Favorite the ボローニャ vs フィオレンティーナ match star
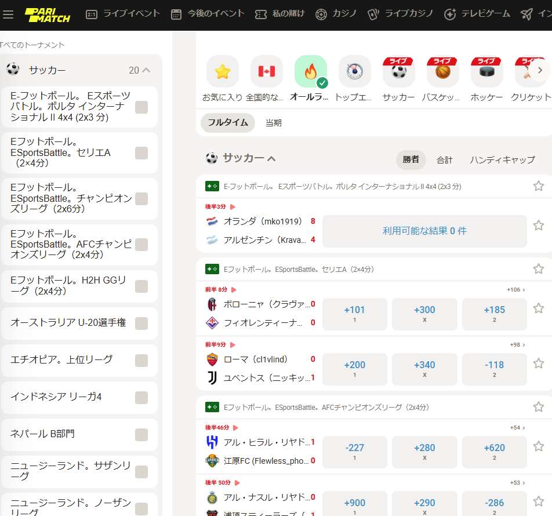 tap(538, 307)
